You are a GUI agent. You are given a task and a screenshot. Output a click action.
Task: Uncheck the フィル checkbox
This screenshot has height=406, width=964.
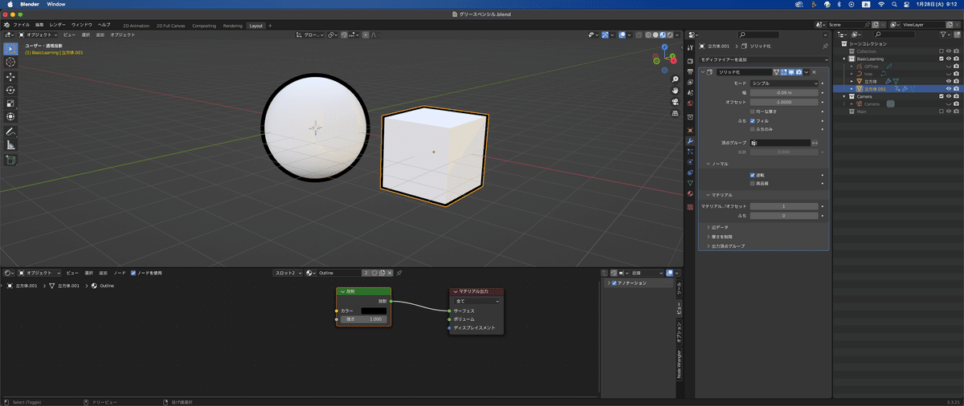tap(752, 120)
